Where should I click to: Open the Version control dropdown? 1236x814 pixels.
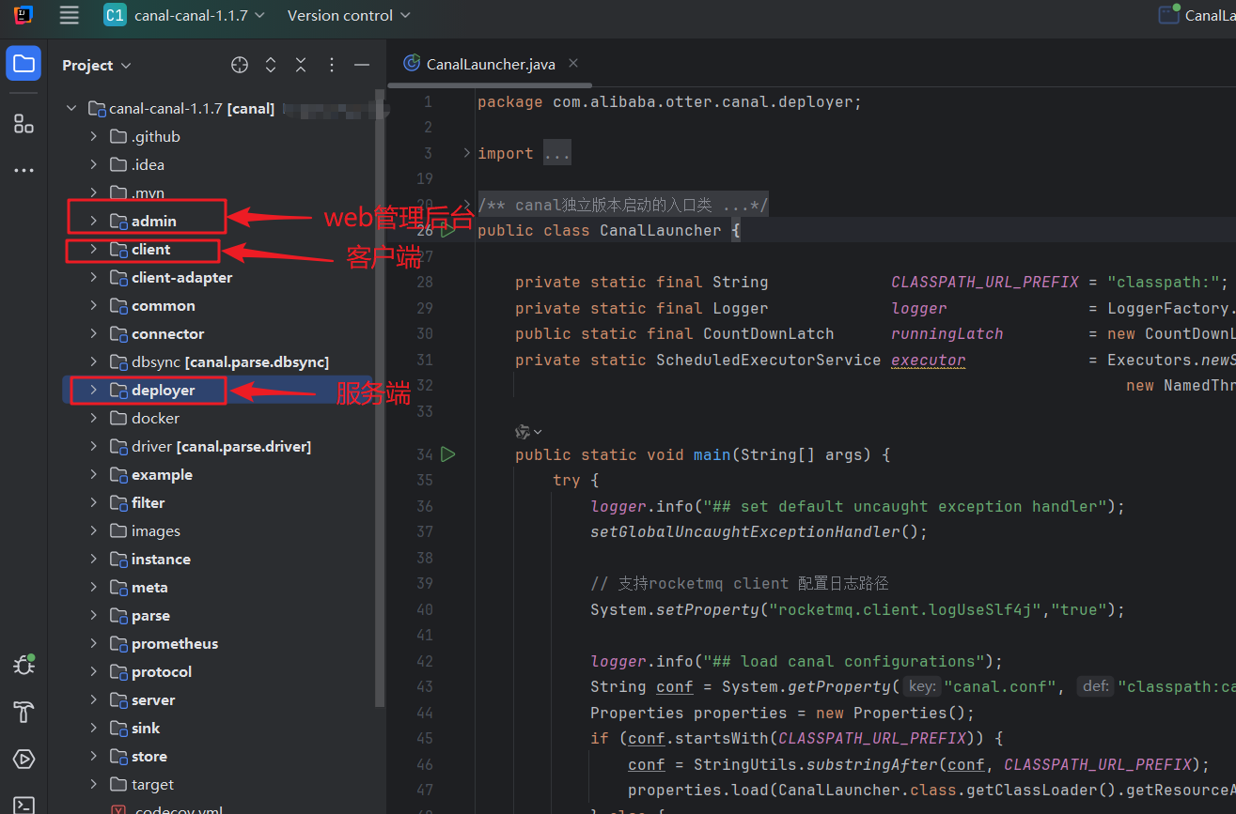349,15
